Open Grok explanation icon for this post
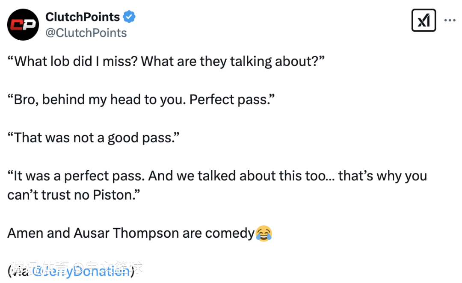The image size is (462, 283). click(x=423, y=21)
